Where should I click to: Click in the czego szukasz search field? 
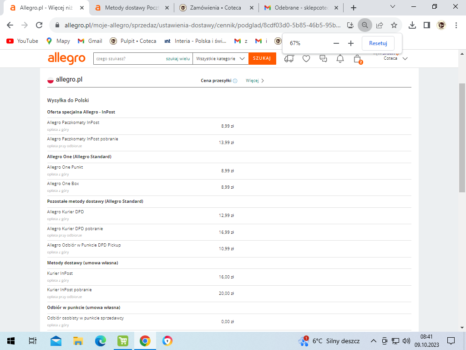pos(127,58)
